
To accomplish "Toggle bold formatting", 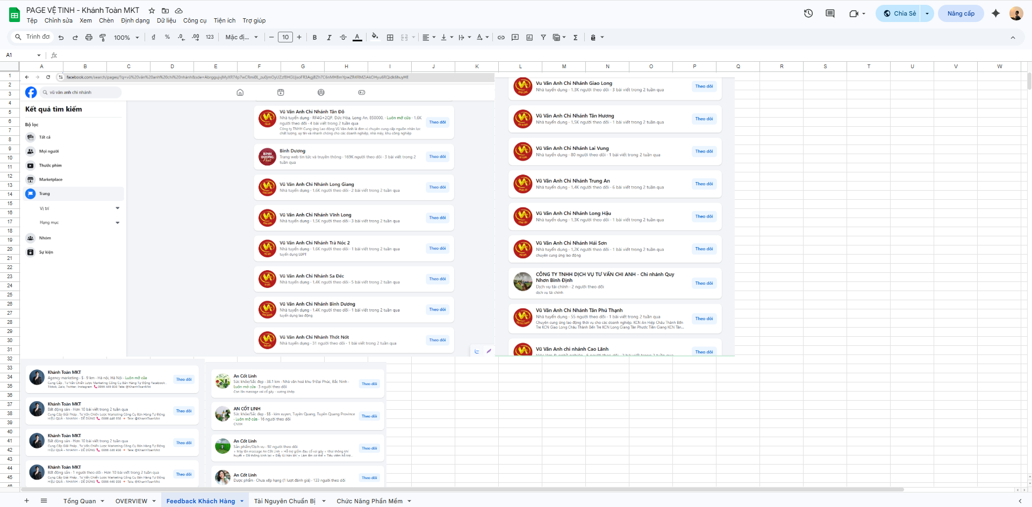I will coord(314,38).
